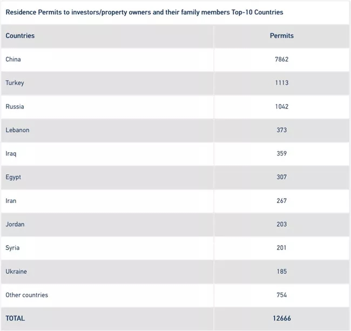This screenshot has height=331, width=351.
Task: Click the Permits column header
Action: click(281, 36)
